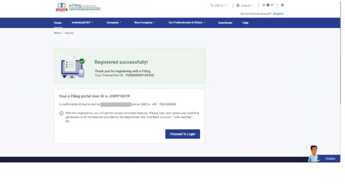The width and height of the screenshot is (345, 194).
Task: Open Tax Professionals & Others menu
Action: [187, 23]
